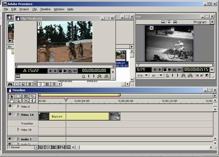Screen dimensions: 219x157
Task: Switch Project window to Thumbnail view
Action: point(47,84)
